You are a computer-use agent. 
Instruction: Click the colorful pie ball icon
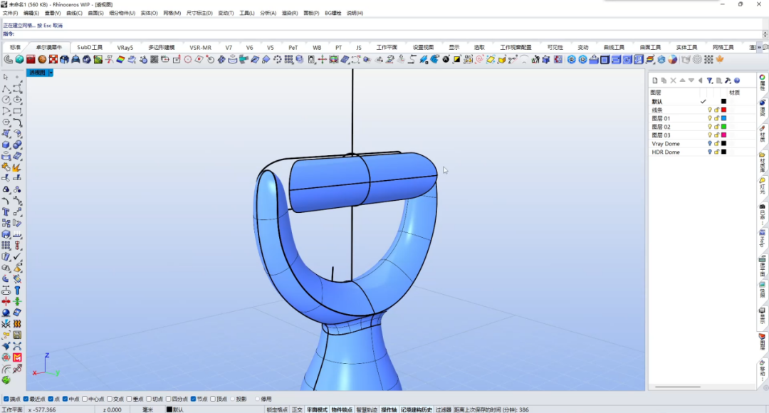click(x=672, y=59)
